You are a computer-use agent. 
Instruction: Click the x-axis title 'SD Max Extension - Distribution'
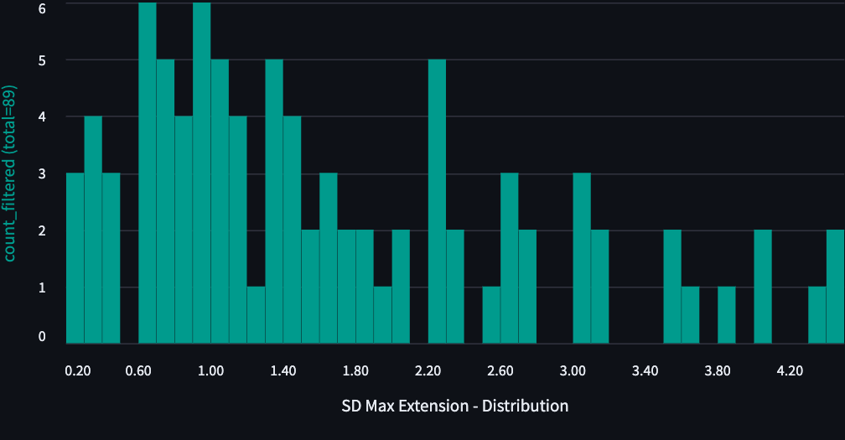pos(455,406)
